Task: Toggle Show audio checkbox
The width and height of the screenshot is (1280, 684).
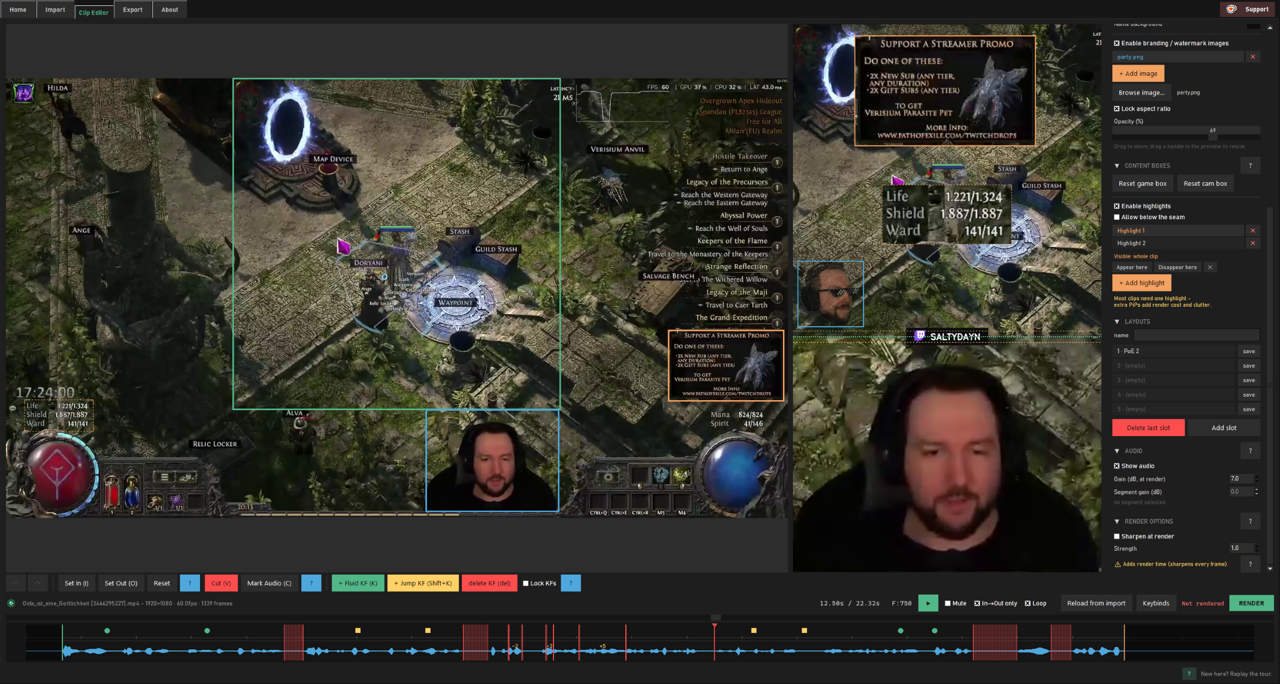Action: 1116,466
